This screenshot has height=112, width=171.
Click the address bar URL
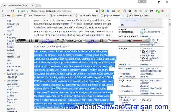pos(51,11)
